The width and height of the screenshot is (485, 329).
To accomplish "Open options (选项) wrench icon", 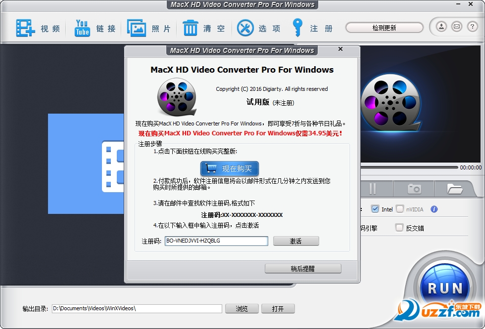I will tap(245, 28).
